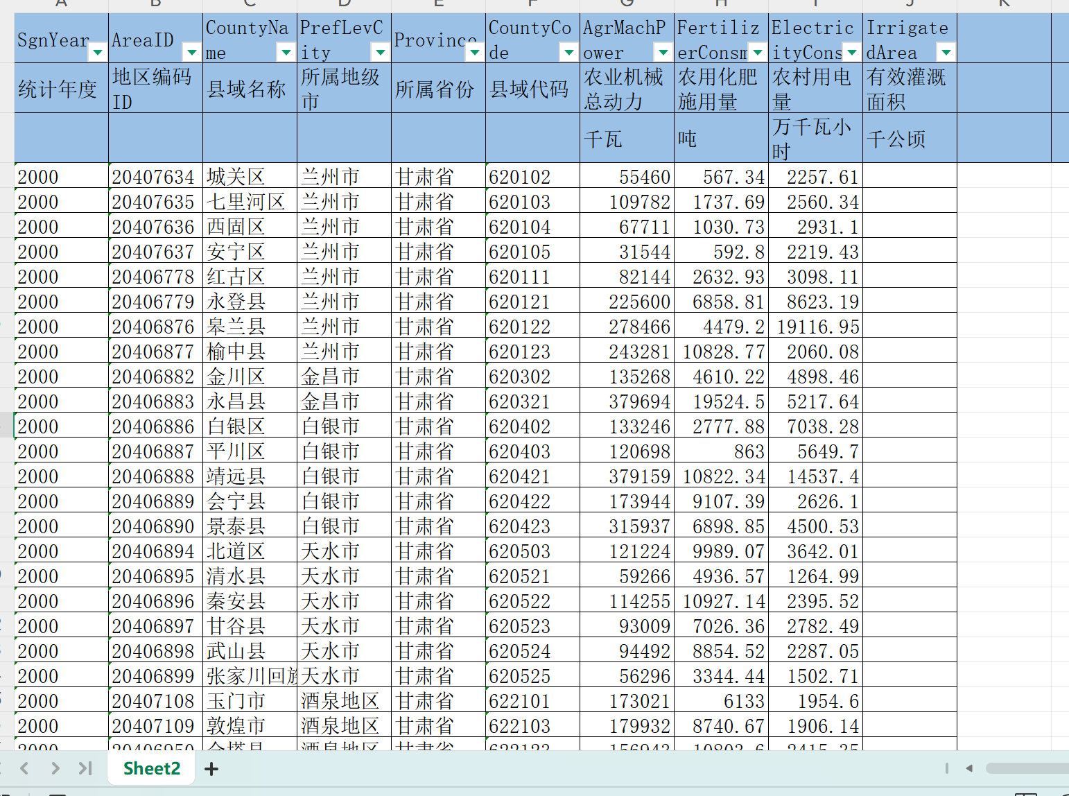Go to next sheet tab arrow
Image resolution: width=1069 pixels, height=796 pixels.
(55, 768)
